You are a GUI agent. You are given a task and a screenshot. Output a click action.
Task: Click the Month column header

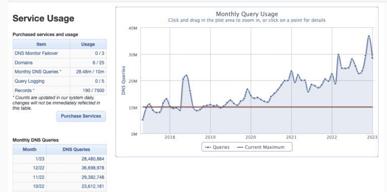tap(29, 149)
